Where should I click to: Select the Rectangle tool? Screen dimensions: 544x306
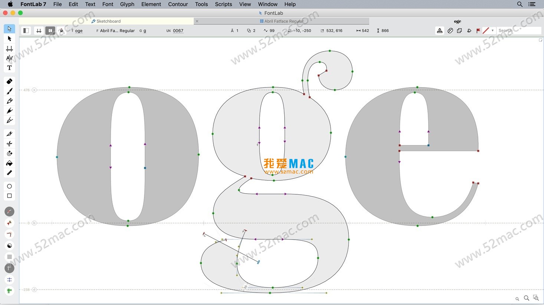9,196
